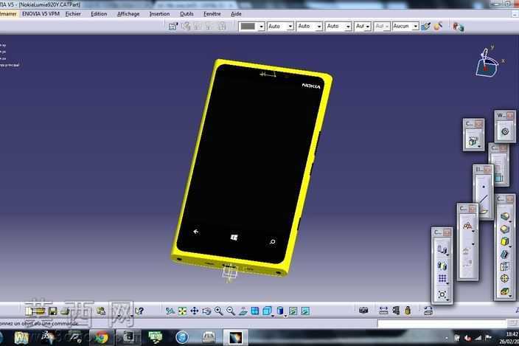
Task: Click the Update icon right of Measure Inertia
Action: click(428, 311)
